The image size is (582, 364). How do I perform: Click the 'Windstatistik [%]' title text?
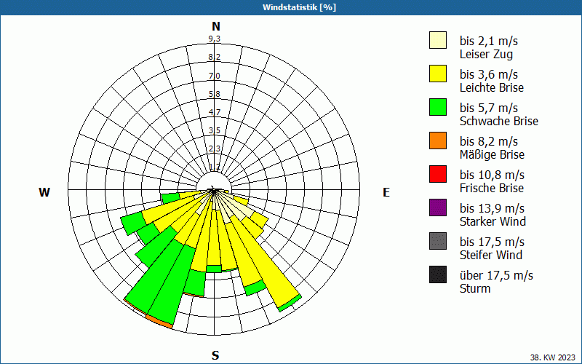tap(299, 7)
